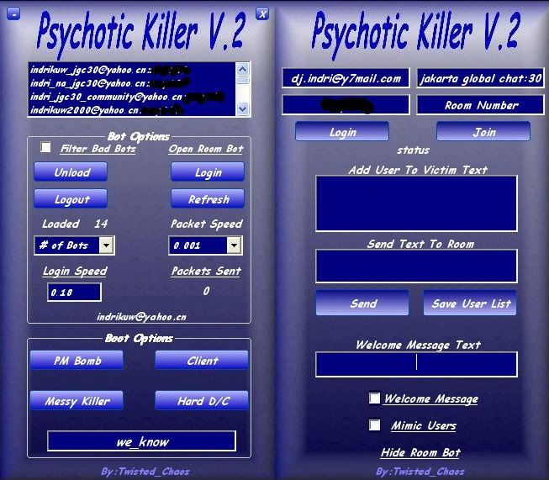Minimize the window with the dash icon
Viewport: 549px width, 480px height.
pos(13,14)
